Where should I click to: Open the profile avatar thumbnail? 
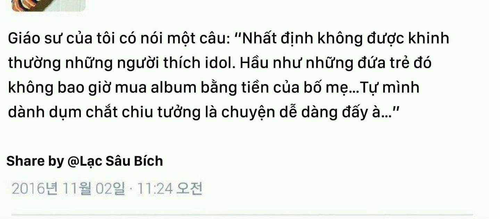coord(48,6)
